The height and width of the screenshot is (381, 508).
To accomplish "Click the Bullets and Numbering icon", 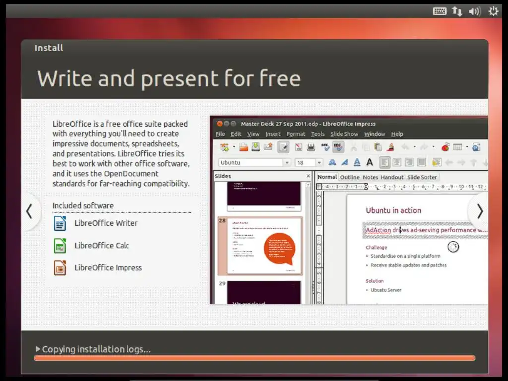I will (437, 162).
